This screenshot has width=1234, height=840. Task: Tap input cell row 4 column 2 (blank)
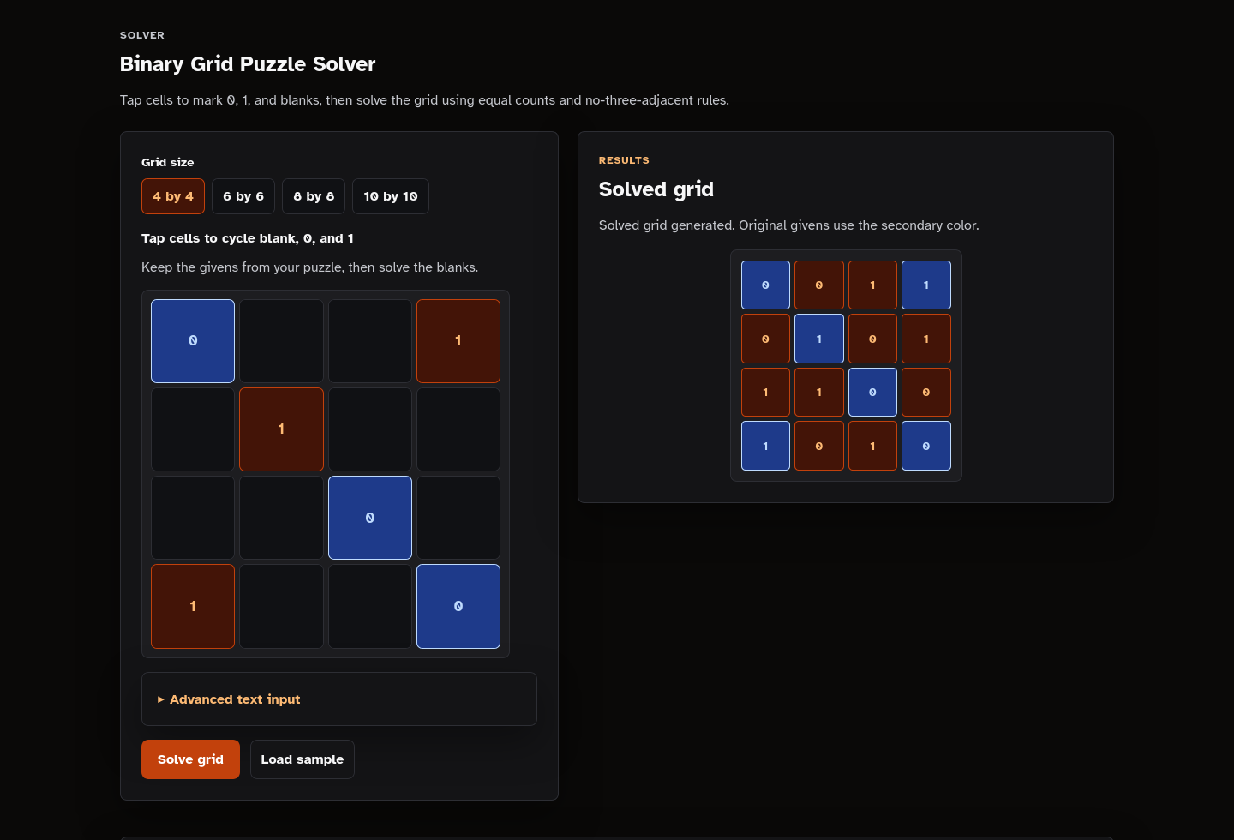(x=281, y=606)
